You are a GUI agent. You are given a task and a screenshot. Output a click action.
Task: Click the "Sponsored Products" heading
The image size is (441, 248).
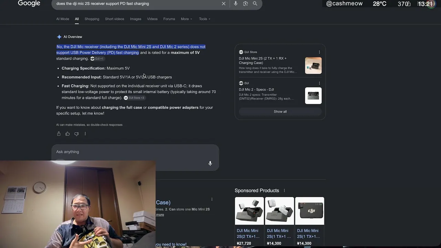click(x=257, y=190)
